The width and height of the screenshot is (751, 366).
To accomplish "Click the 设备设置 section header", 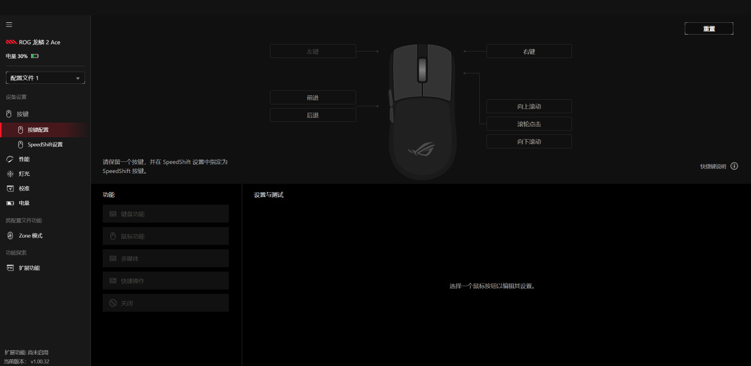I will tap(16, 97).
